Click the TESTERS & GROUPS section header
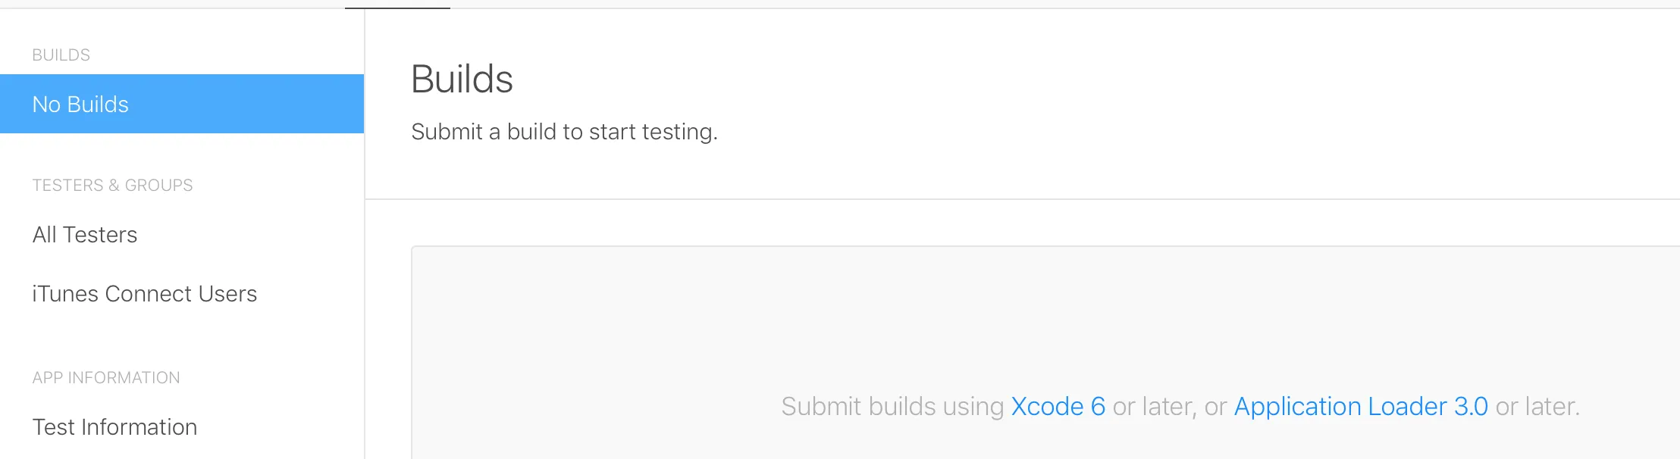 (x=112, y=186)
